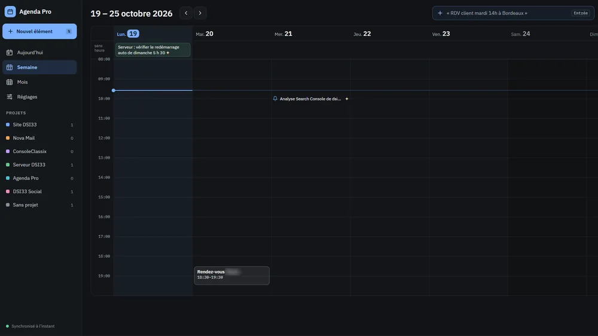Select the Nova Mail project
598x336 pixels.
click(x=39, y=138)
